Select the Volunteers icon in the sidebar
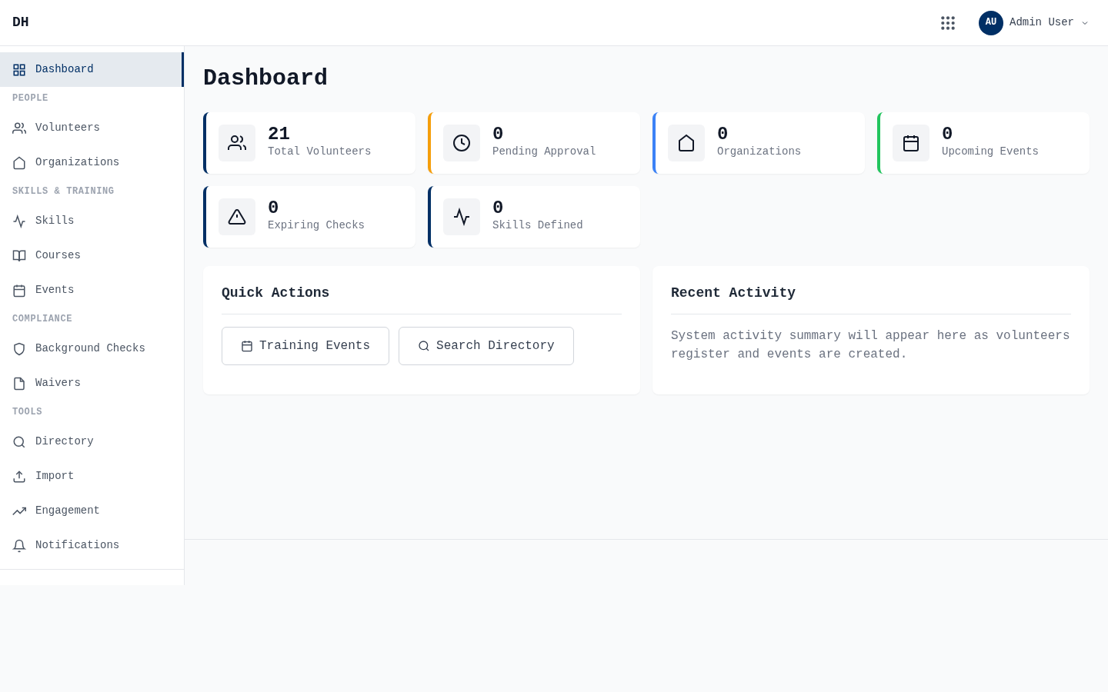Image resolution: width=1108 pixels, height=692 pixels. [x=19, y=128]
